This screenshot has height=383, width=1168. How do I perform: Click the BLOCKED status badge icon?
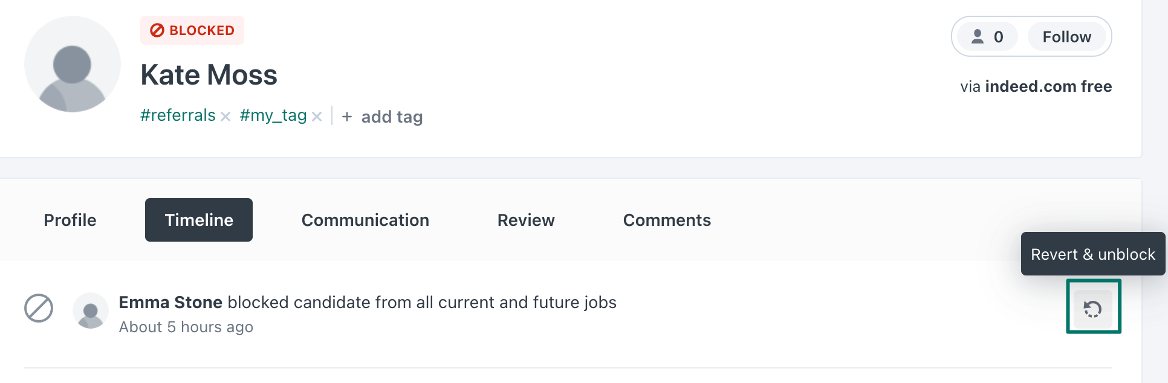click(x=157, y=30)
